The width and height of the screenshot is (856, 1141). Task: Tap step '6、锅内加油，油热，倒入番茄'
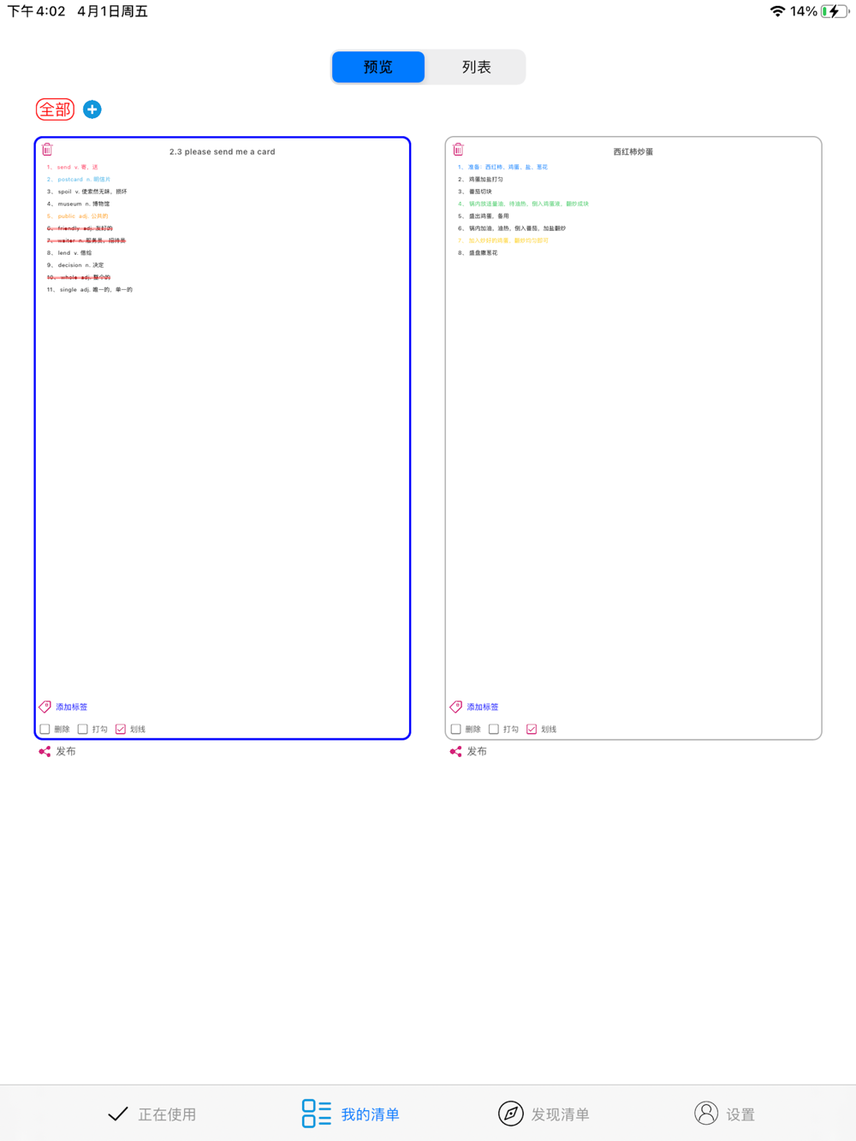[x=512, y=228]
